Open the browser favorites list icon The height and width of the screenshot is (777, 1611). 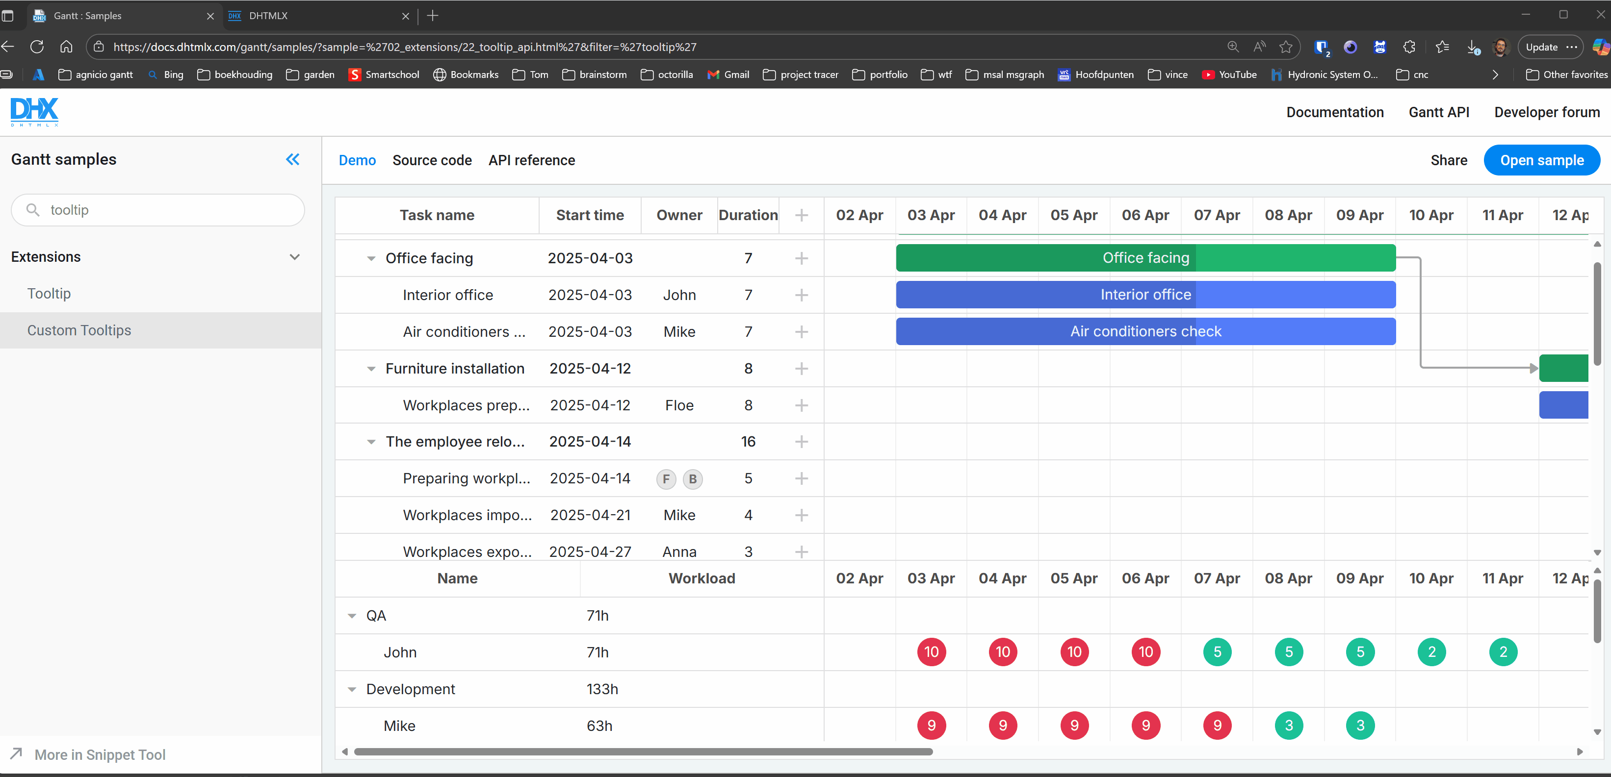tap(1442, 47)
